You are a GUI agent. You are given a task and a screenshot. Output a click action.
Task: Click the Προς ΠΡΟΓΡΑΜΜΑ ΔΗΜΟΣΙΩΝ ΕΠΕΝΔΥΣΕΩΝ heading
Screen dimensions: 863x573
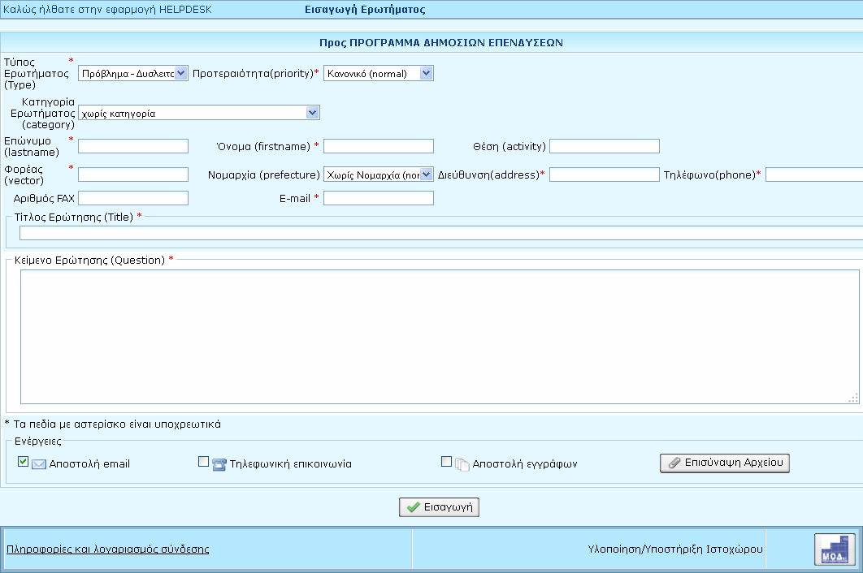(x=441, y=43)
